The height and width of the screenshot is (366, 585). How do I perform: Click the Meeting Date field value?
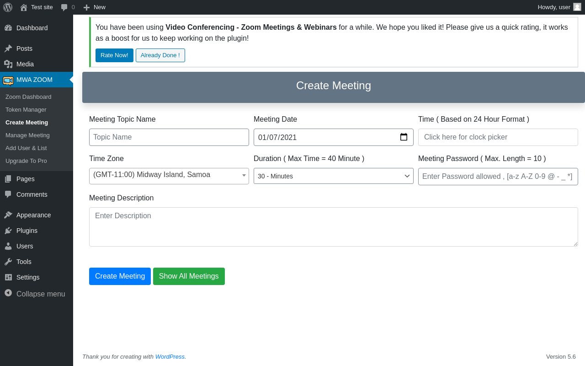277,137
